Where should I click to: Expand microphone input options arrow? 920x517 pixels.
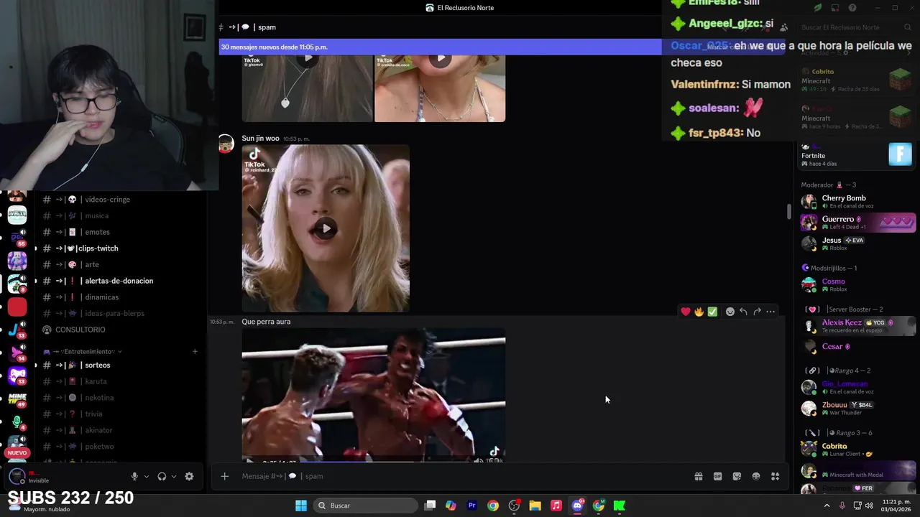[147, 476]
